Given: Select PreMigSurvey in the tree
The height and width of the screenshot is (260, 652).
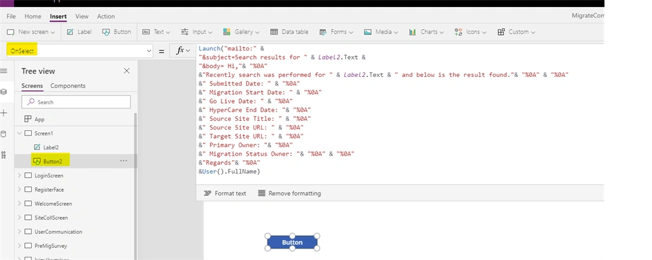Looking at the screenshot, I should pyautogui.click(x=51, y=245).
